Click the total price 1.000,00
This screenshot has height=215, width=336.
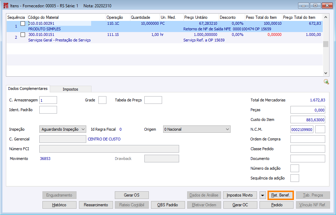point(313,34)
